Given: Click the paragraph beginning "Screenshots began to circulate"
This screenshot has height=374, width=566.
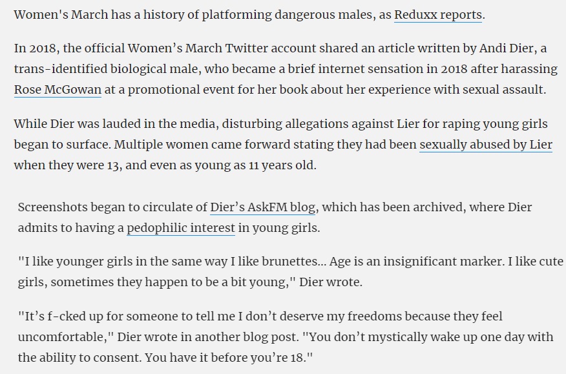Looking at the screenshot, I should coord(275,218).
